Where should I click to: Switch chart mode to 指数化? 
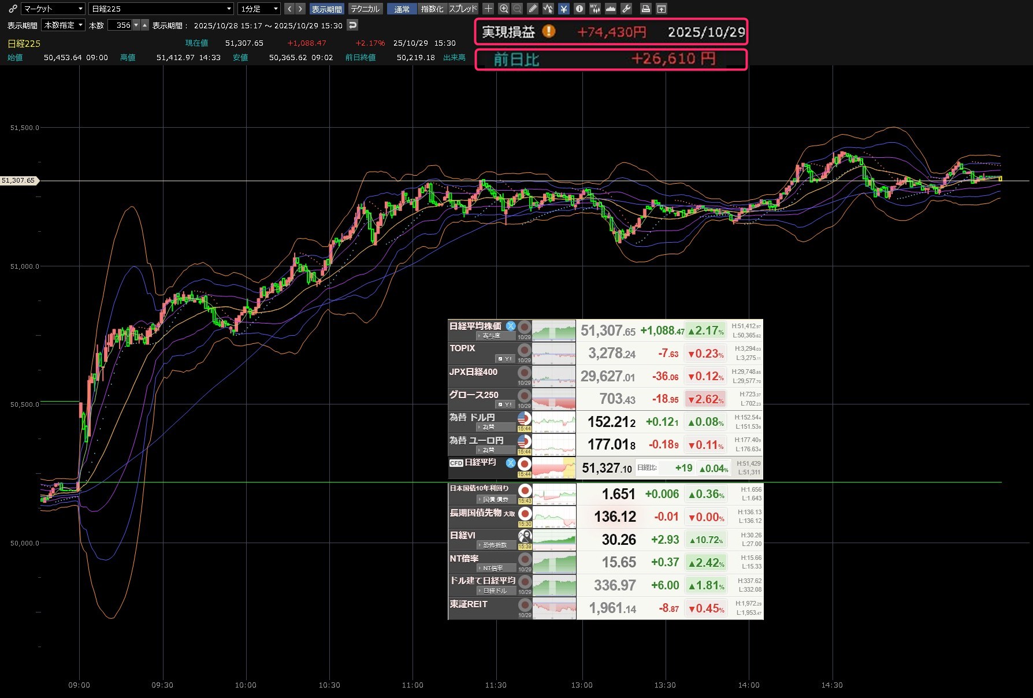point(432,9)
